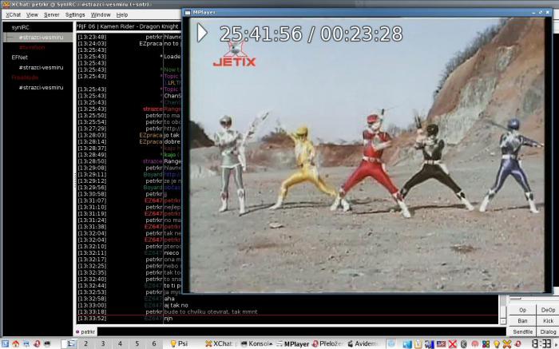Click the US flag keyboard layout tray icon
The width and height of the screenshot is (559, 349).
tap(442, 344)
